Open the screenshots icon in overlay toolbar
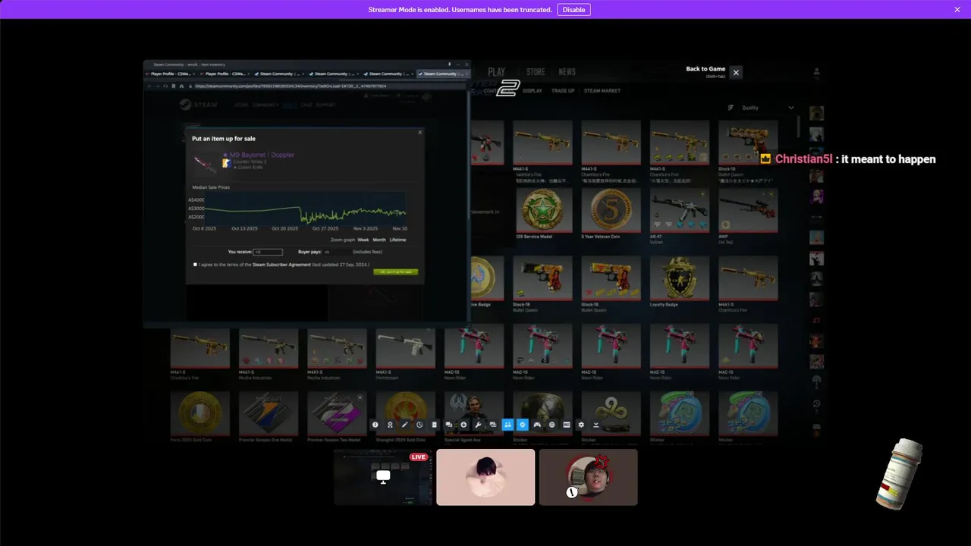 point(493,425)
